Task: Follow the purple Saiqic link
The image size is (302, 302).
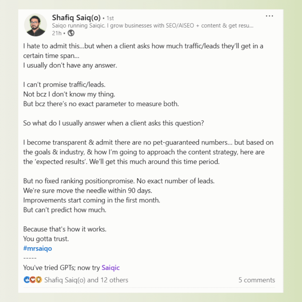Action: pos(111,268)
